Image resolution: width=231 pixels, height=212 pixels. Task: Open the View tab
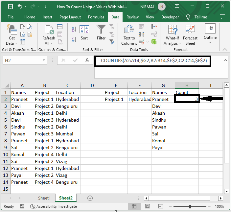[x=150, y=17]
